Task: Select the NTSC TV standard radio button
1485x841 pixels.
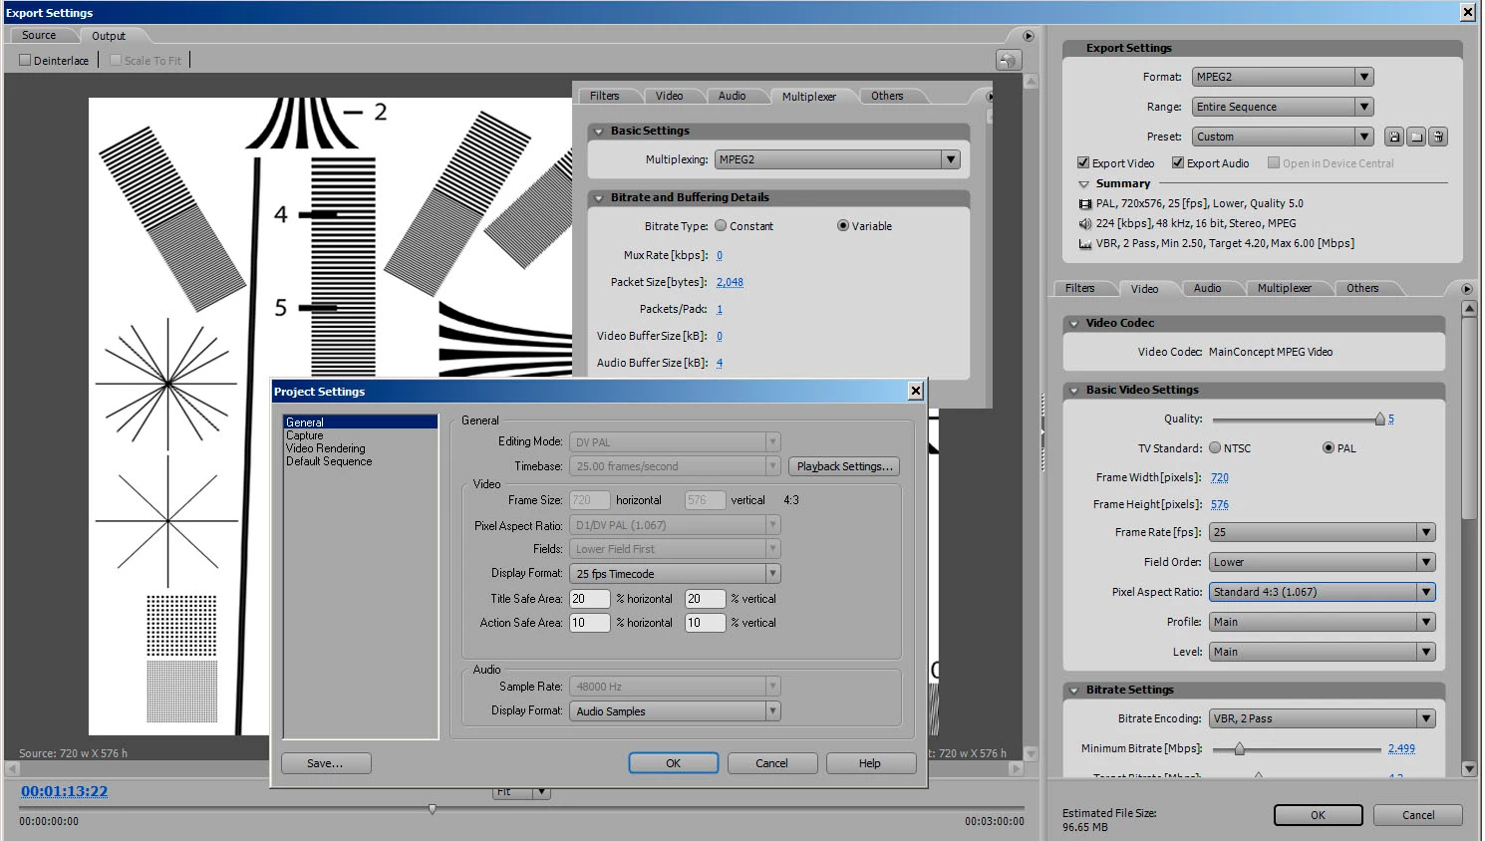Action: tap(1215, 447)
